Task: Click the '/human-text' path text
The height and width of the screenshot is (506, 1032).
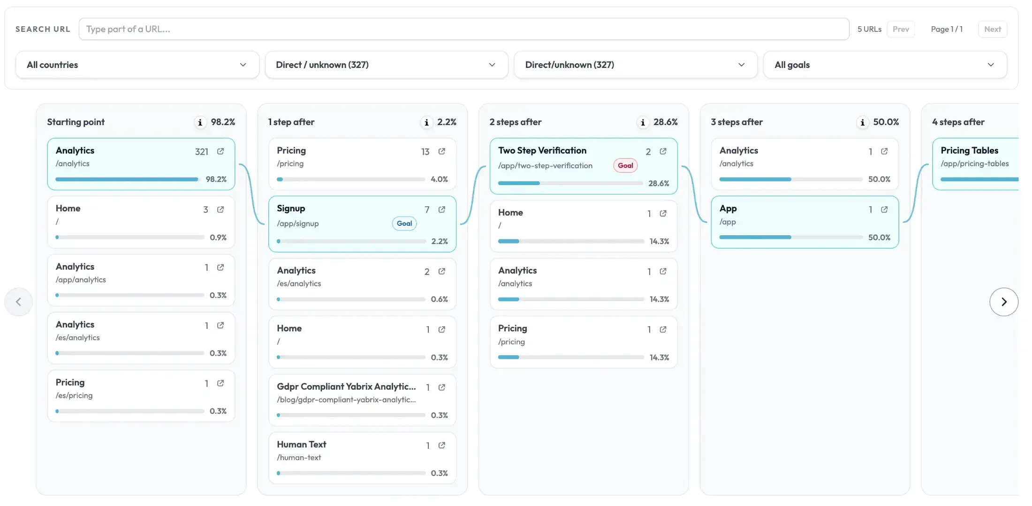Action: (299, 458)
